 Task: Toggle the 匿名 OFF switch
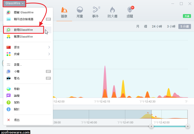[48, 78]
